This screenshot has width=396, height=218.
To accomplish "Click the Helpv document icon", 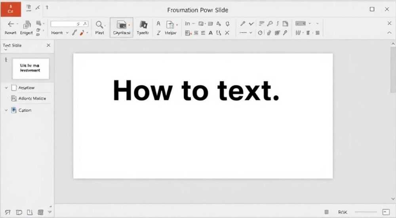I will click(170, 25).
